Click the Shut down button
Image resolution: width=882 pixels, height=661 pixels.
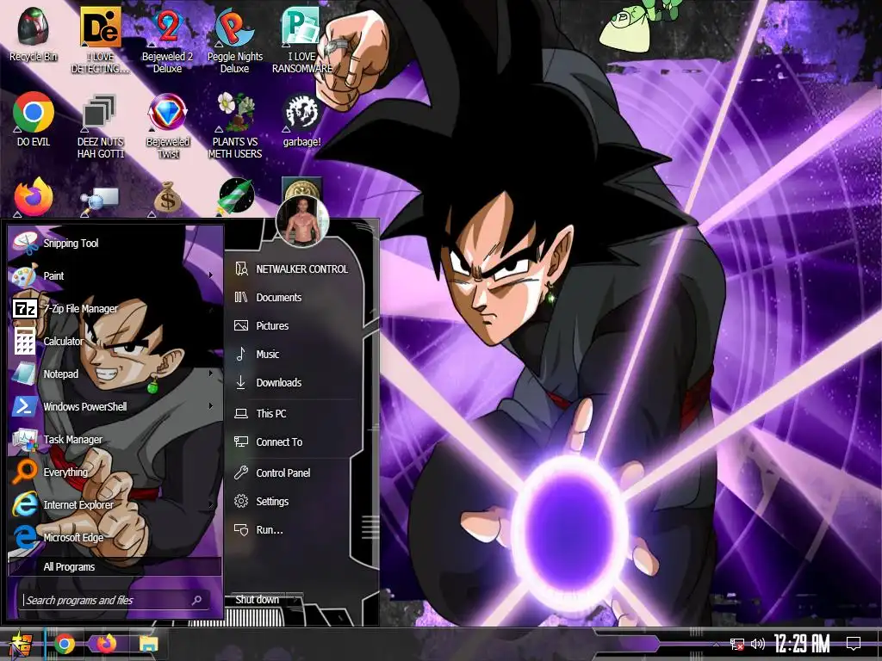click(x=257, y=600)
